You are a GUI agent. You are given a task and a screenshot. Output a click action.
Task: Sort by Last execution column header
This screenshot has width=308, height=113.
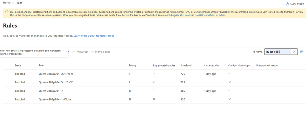(212, 65)
